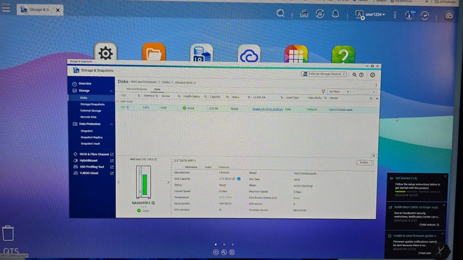The image size is (463, 260).
Task: Click the tools icon beside help in window
Action: coord(354,75)
